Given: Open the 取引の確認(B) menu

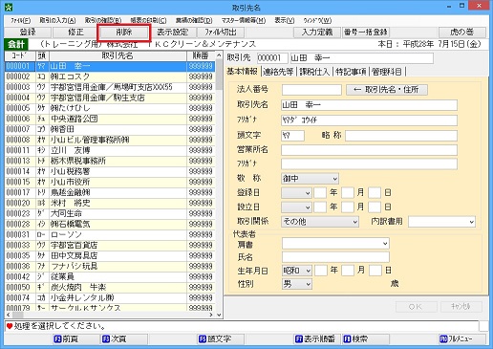Looking at the screenshot, I should (x=103, y=20).
